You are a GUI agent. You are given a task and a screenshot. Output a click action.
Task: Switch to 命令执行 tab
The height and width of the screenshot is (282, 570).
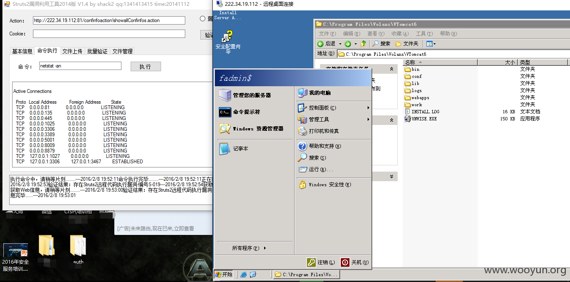tap(47, 51)
